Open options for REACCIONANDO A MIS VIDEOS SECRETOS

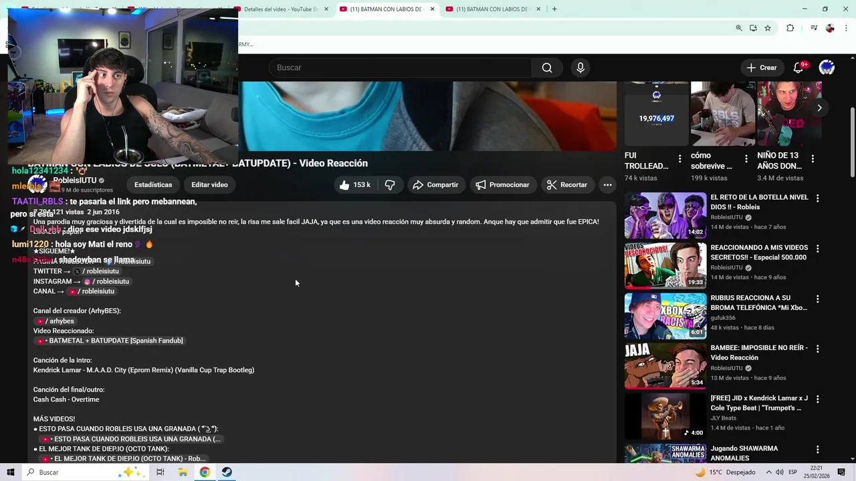coord(817,249)
